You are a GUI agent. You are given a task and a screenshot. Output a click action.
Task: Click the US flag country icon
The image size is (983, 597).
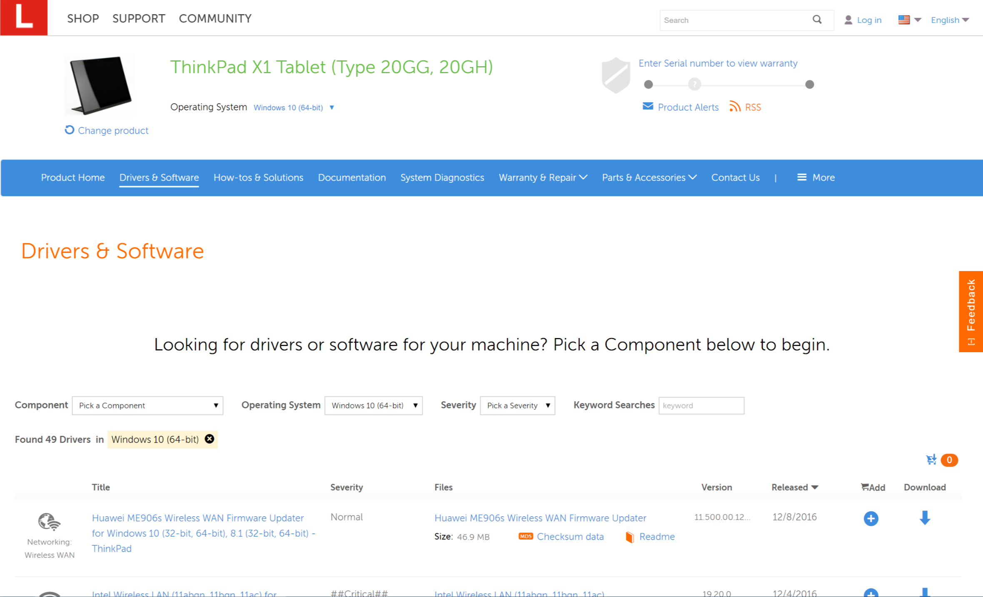click(x=904, y=20)
